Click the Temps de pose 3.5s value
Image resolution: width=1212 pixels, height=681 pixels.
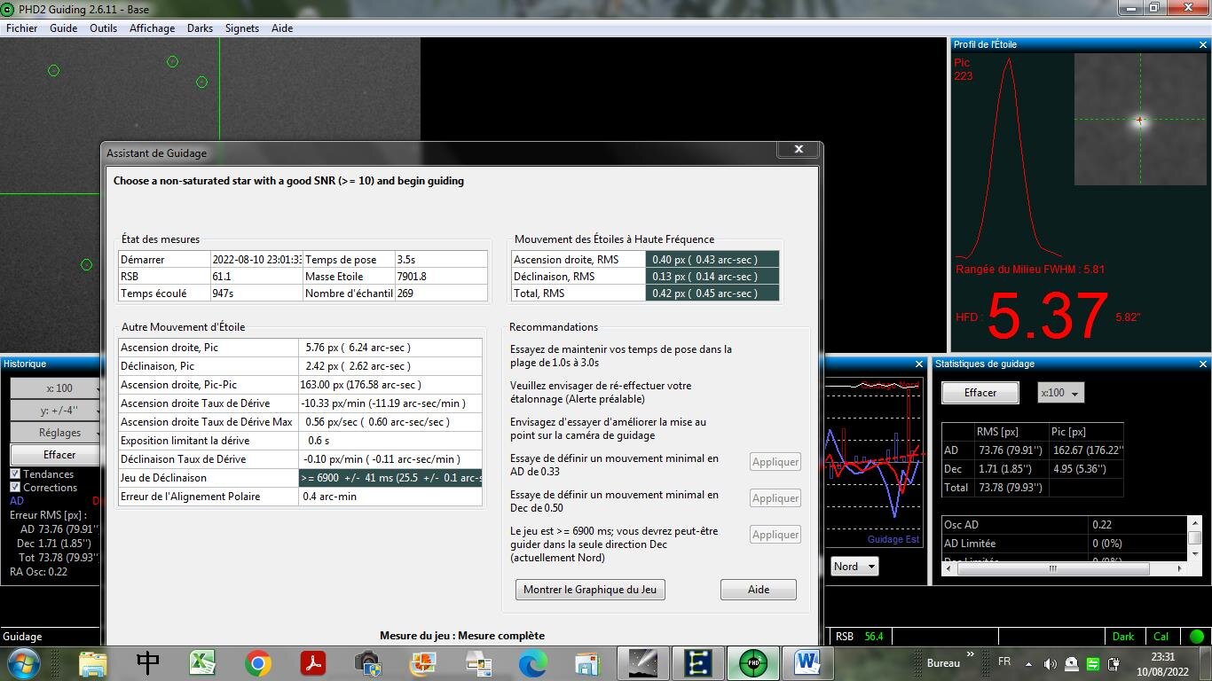pyautogui.click(x=441, y=260)
